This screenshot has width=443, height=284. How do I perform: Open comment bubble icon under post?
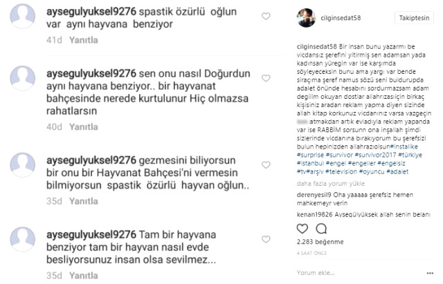[x=321, y=229]
